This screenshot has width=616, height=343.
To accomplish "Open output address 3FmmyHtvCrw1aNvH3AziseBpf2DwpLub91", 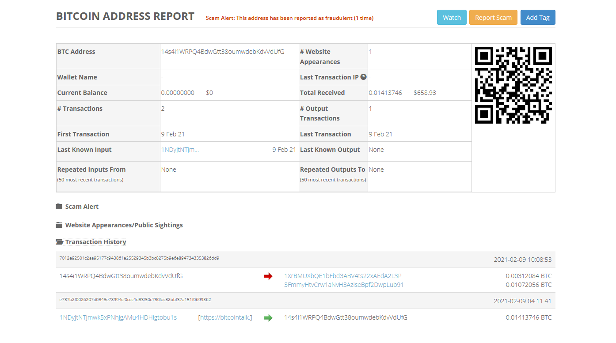I will coord(344,285).
